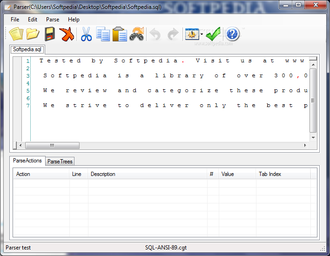Screen dimensions: 330x256
Task: Open a file with the folder icon
Action: tap(33, 34)
